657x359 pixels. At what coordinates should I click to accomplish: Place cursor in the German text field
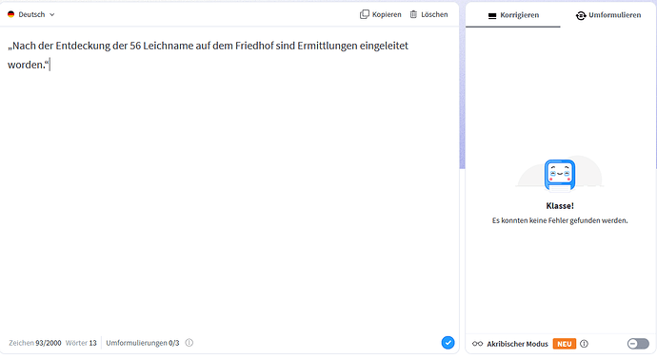coord(229,179)
